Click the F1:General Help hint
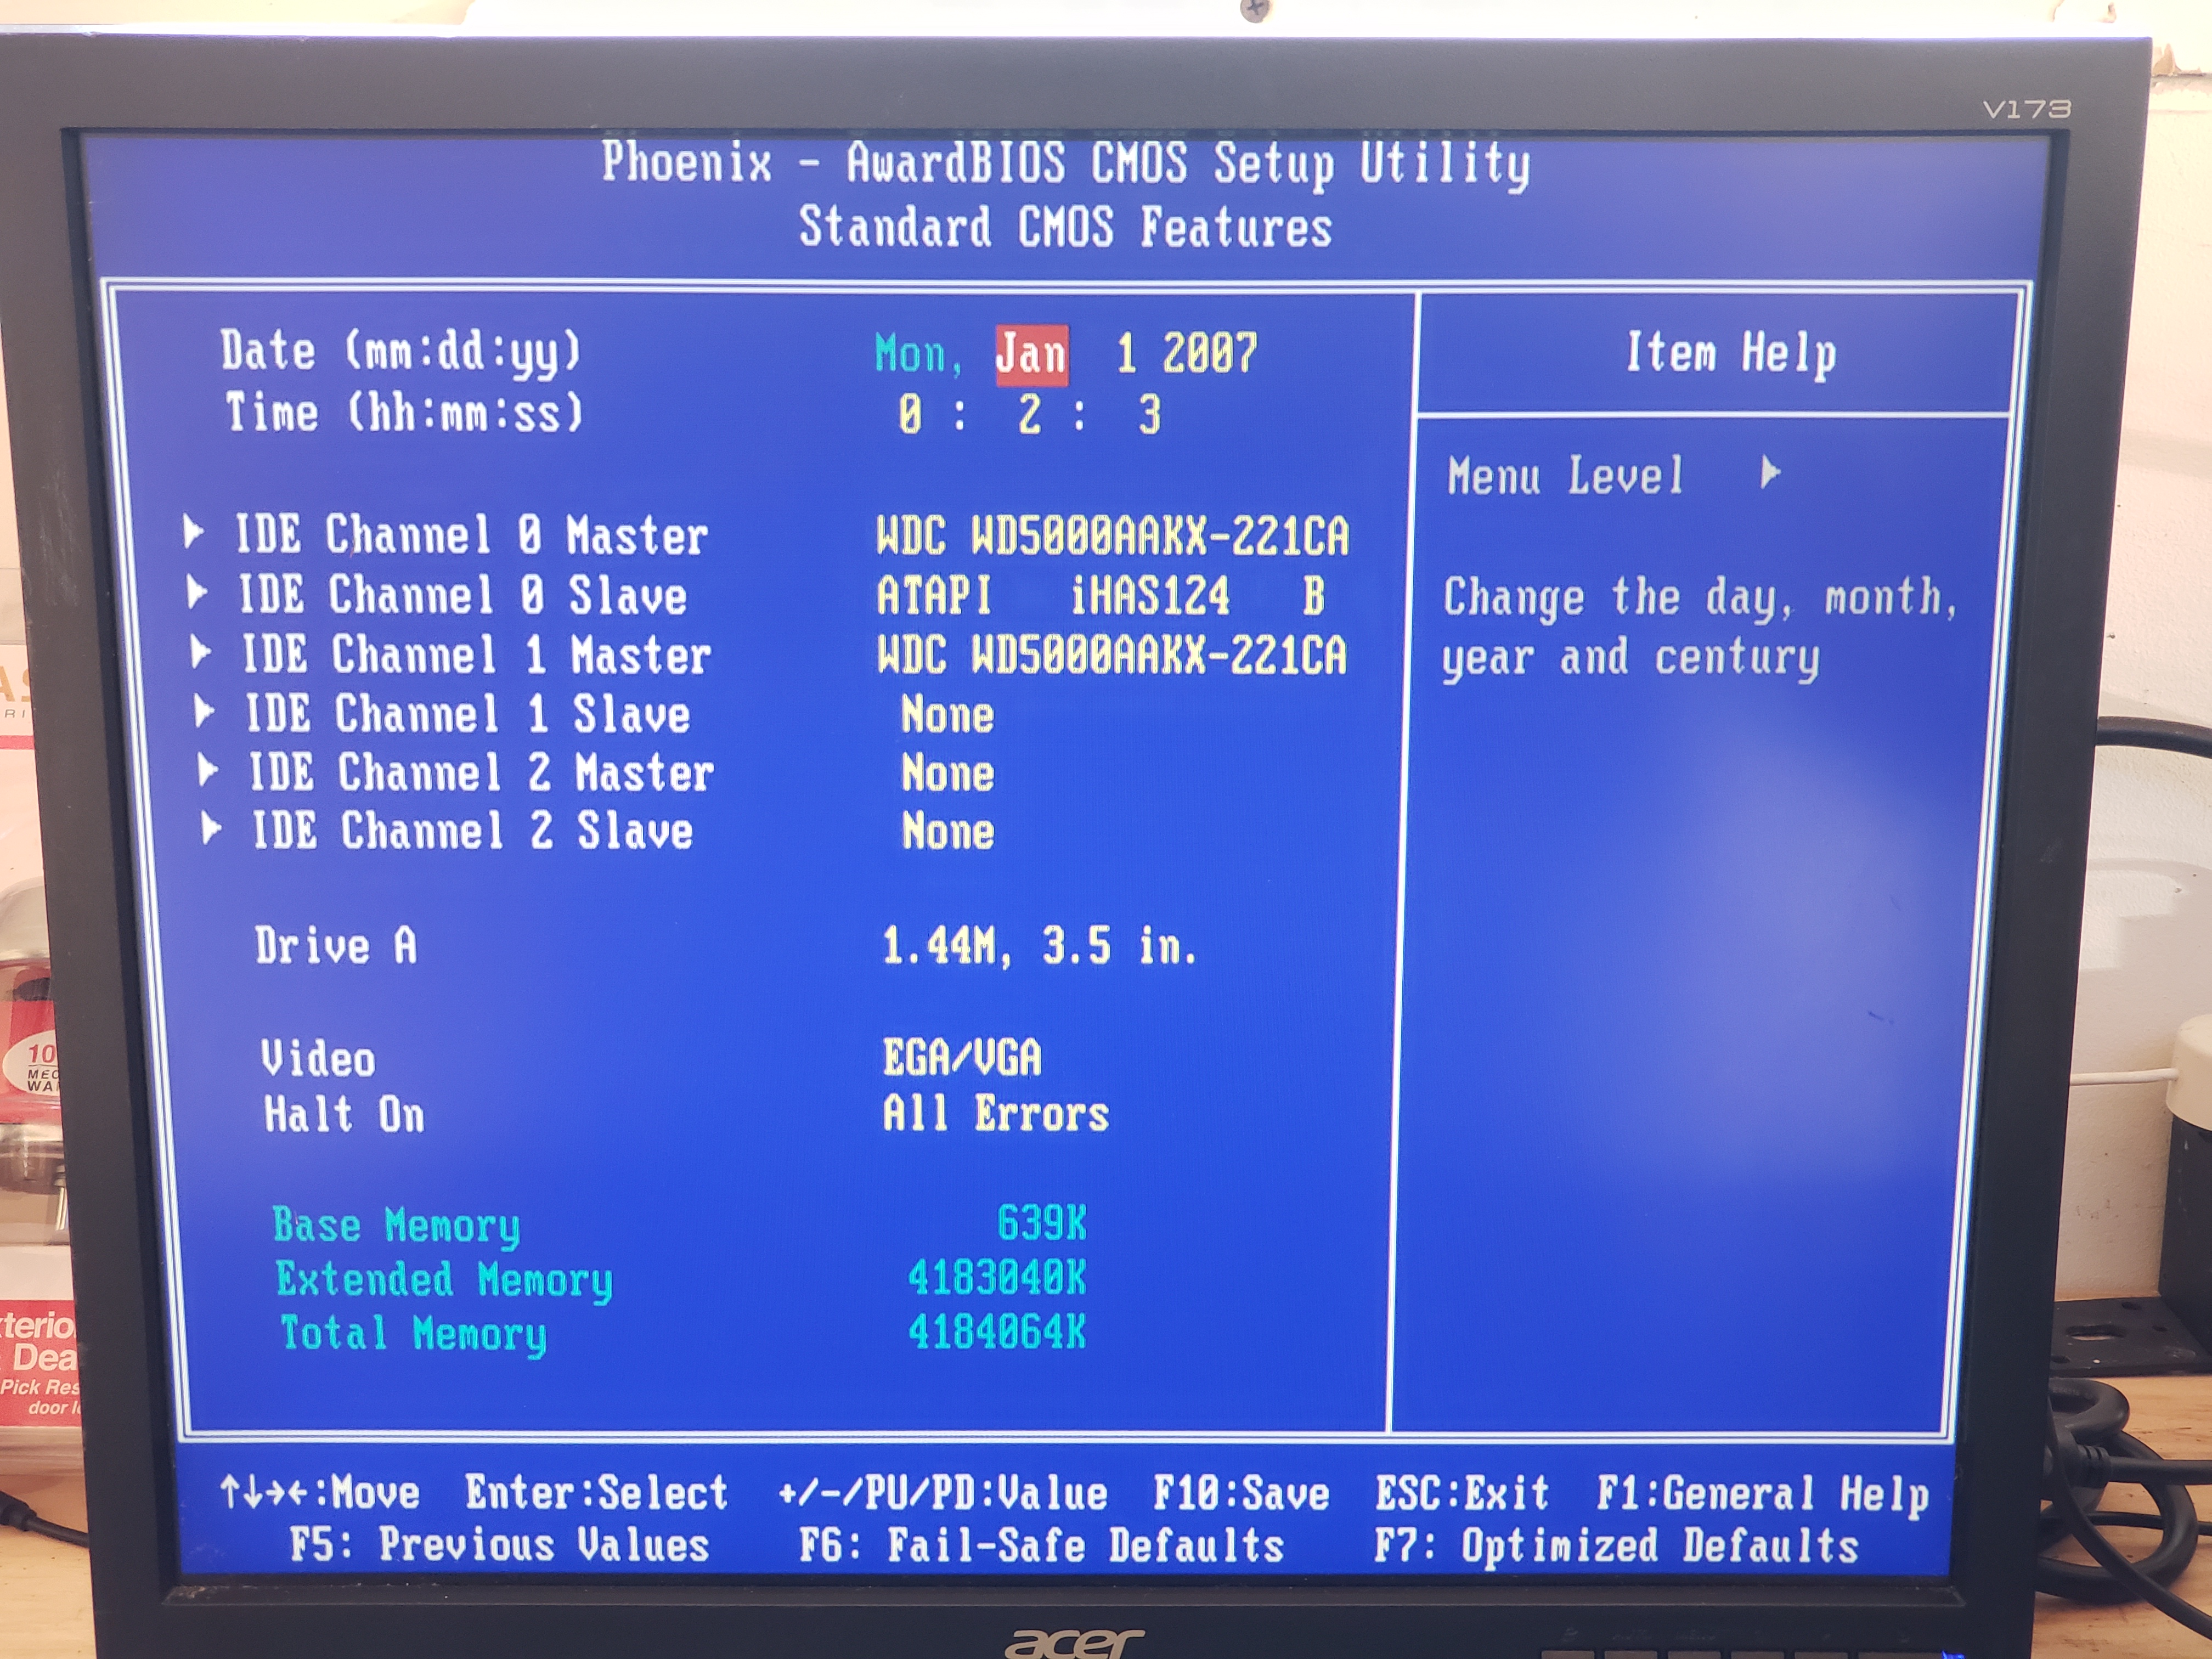The image size is (2212, 1659). [1762, 1495]
